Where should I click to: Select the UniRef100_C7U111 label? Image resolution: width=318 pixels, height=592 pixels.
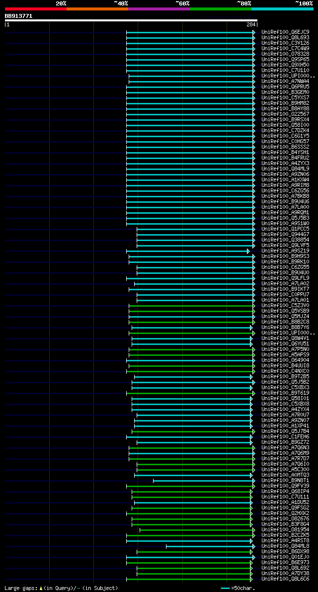coord(285,497)
